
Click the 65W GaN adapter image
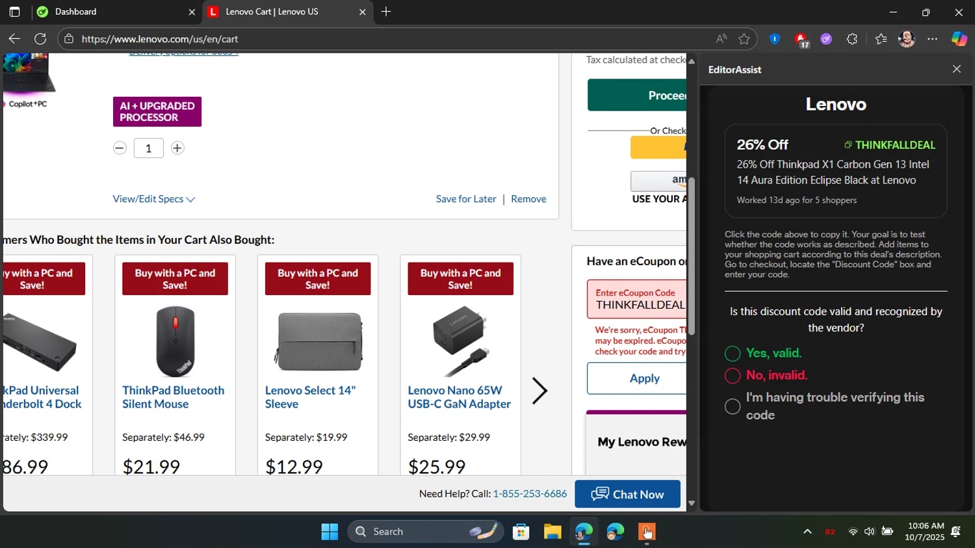[460, 341]
